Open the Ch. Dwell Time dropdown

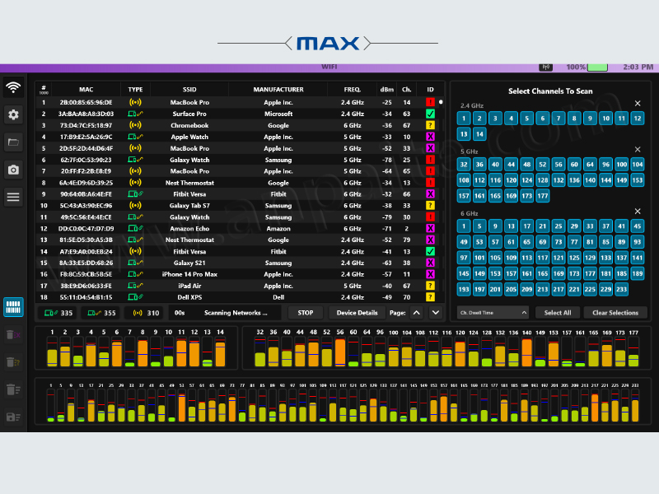(x=493, y=313)
